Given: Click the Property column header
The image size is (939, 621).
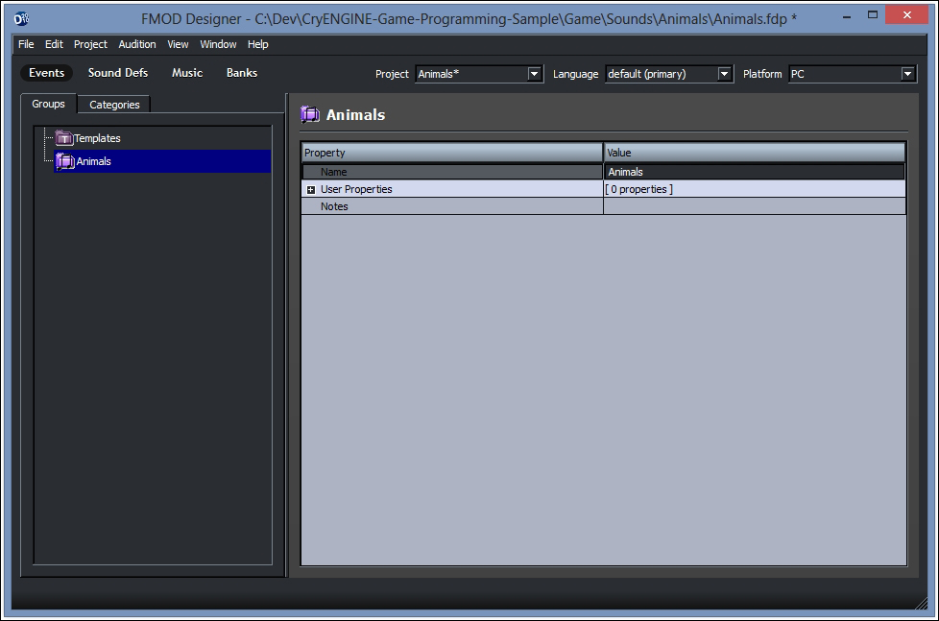Looking at the screenshot, I should point(452,153).
